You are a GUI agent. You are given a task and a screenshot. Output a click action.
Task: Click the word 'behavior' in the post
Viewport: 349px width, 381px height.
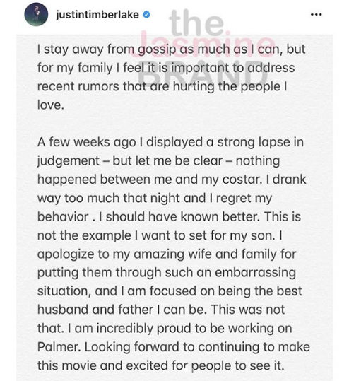pos(63,216)
